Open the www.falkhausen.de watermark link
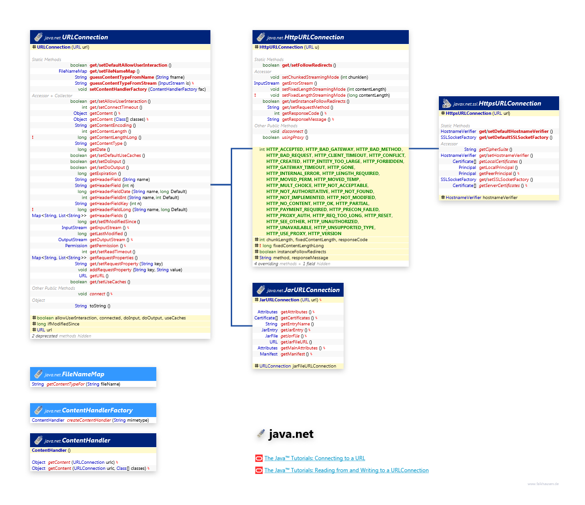The image size is (585, 505). (543, 484)
